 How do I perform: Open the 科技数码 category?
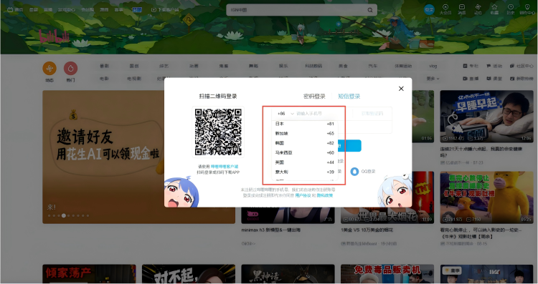(x=313, y=66)
